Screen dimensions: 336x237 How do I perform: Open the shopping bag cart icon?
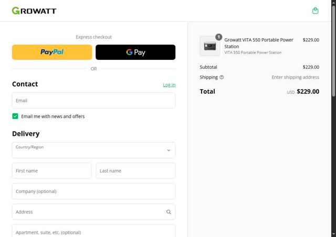pyautogui.click(x=315, y=10)
